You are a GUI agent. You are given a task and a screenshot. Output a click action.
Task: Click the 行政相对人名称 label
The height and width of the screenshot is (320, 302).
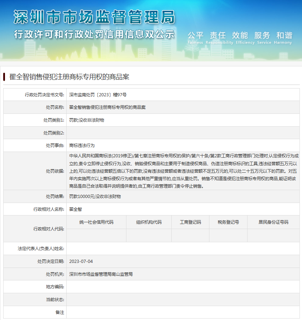click(x=49, y=209)
